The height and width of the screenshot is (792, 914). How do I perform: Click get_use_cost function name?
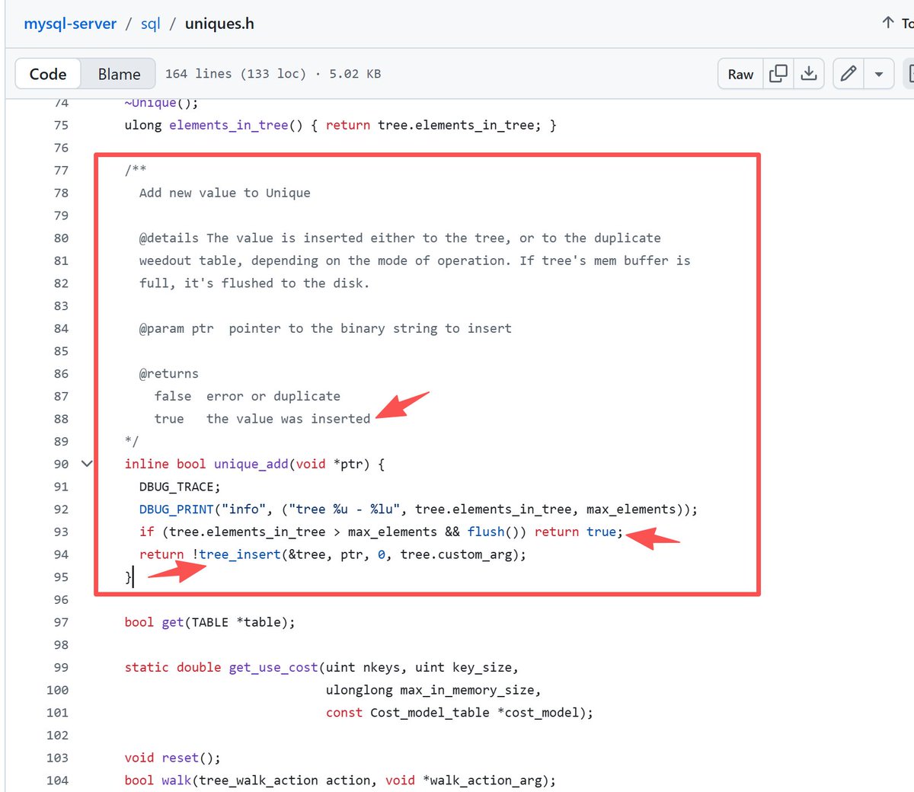(273, 667)
